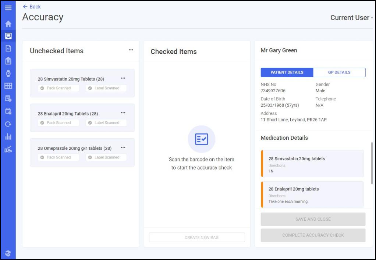Click the Medication Details scrollbar
The width and height of the screenshot is (376, 260).
click(x=372, y=163)
